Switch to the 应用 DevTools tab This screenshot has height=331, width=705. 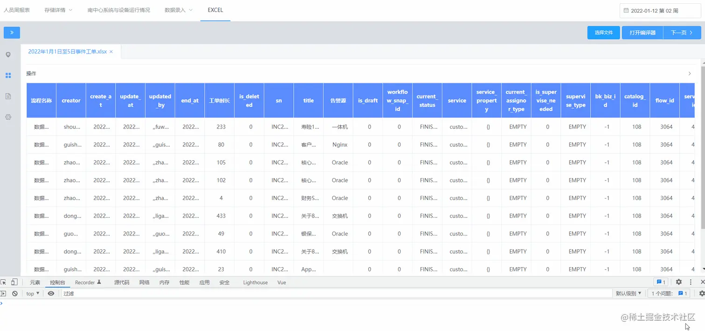coord(204,283)
